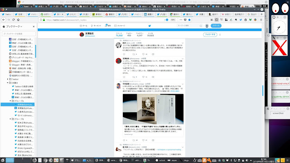Open the Blogger bookmark with orange icon
The width and height of the screenshot is (290, 163).
21,61
